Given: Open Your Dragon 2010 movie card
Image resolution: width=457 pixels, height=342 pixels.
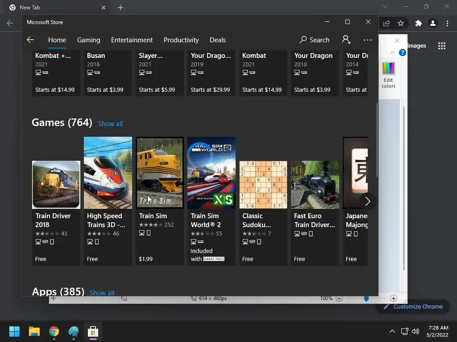Looking at the screenshot, I should pyautogui.click(x=315, y=73).
